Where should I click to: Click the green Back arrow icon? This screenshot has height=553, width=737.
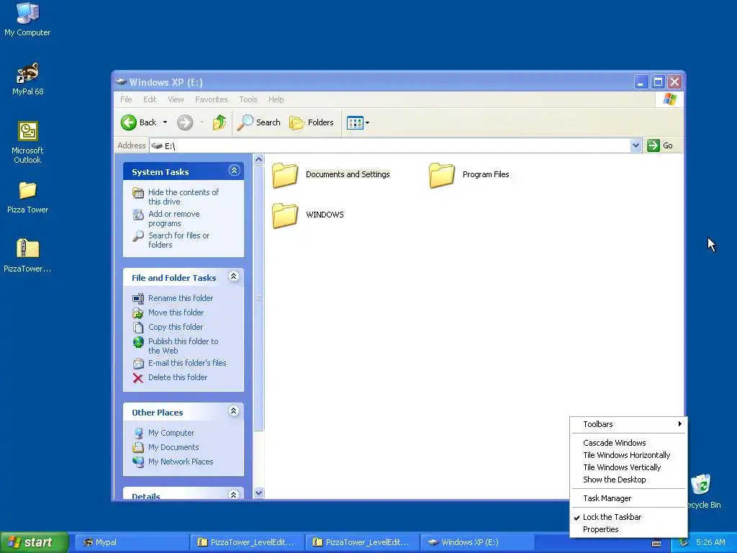[x=128, y=122]
